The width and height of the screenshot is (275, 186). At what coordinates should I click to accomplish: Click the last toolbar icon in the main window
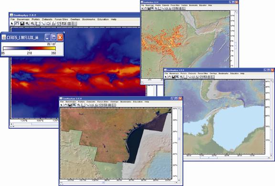(x=74, y=23)
